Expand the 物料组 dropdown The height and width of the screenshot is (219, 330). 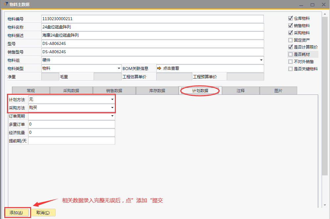[261, 60]
